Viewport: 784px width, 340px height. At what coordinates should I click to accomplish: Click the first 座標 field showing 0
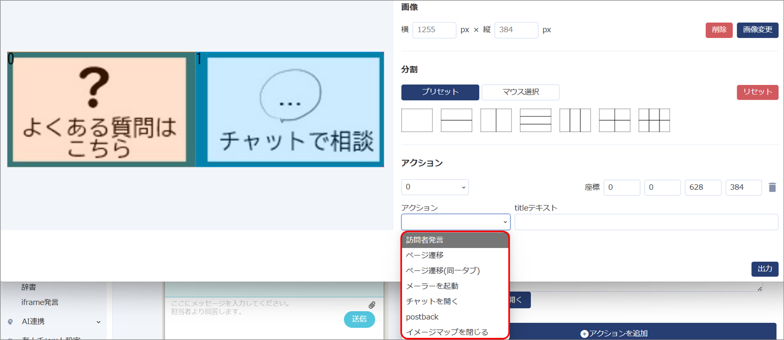[622, 188]
